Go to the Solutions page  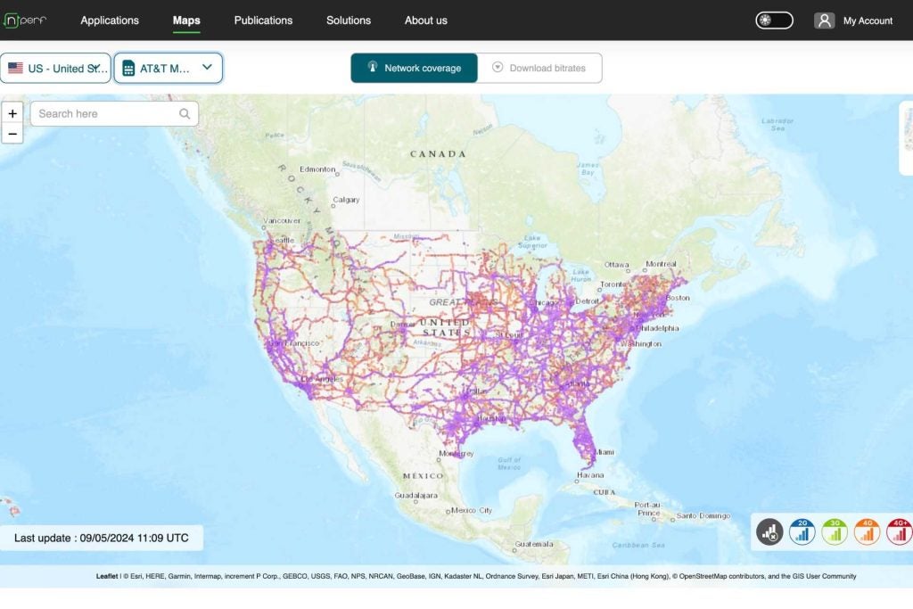pos(349,21)
